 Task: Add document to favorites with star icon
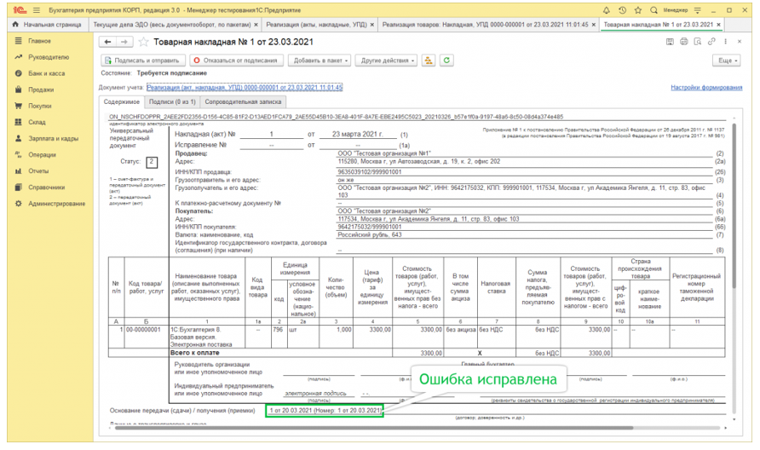coord(143,42)
